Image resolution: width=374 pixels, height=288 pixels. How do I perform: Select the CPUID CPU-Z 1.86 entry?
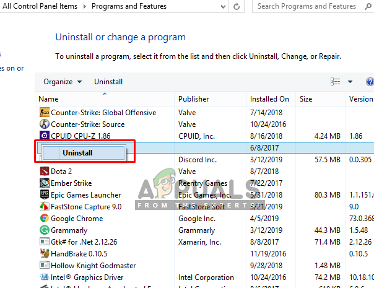click(x=80, y=136)
